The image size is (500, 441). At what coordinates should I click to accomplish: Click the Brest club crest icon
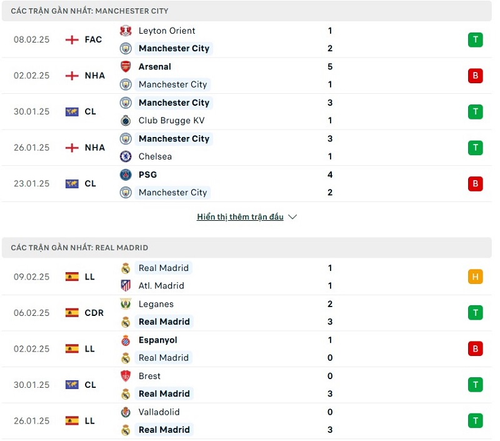click(126, 376)
